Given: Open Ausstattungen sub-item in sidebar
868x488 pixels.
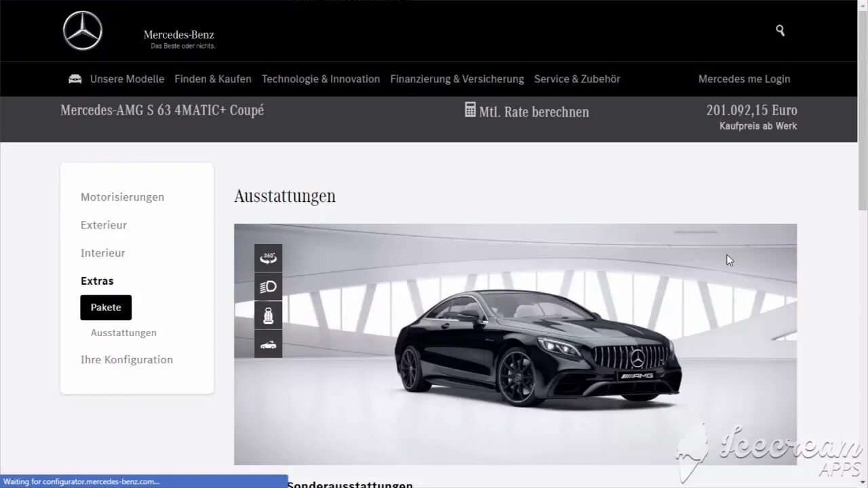Looking at the screenshot, I should [123, 333].
